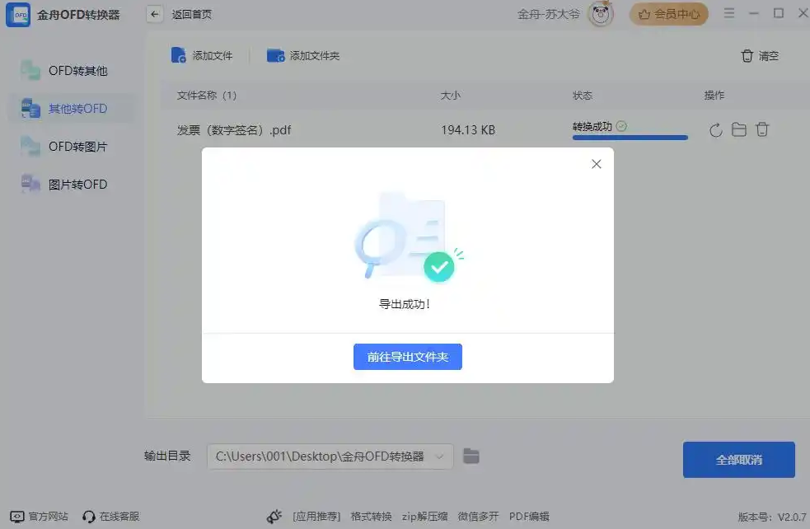Open the hamburger menu icon in title bar
Screen dimensions: 810x529
click(729, 13)
